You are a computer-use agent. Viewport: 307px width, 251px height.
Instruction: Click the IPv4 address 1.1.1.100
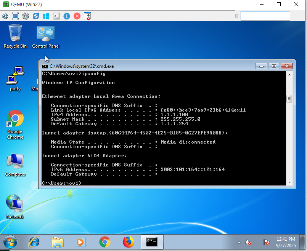(x=174, y=115)
